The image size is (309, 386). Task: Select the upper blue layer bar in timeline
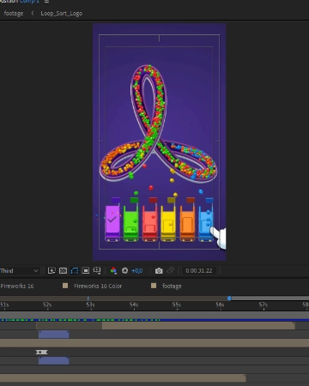point(54,335)
